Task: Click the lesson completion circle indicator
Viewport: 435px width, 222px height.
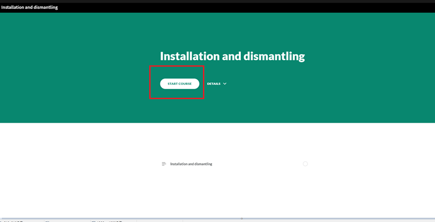Action: [x=305, y=164]
